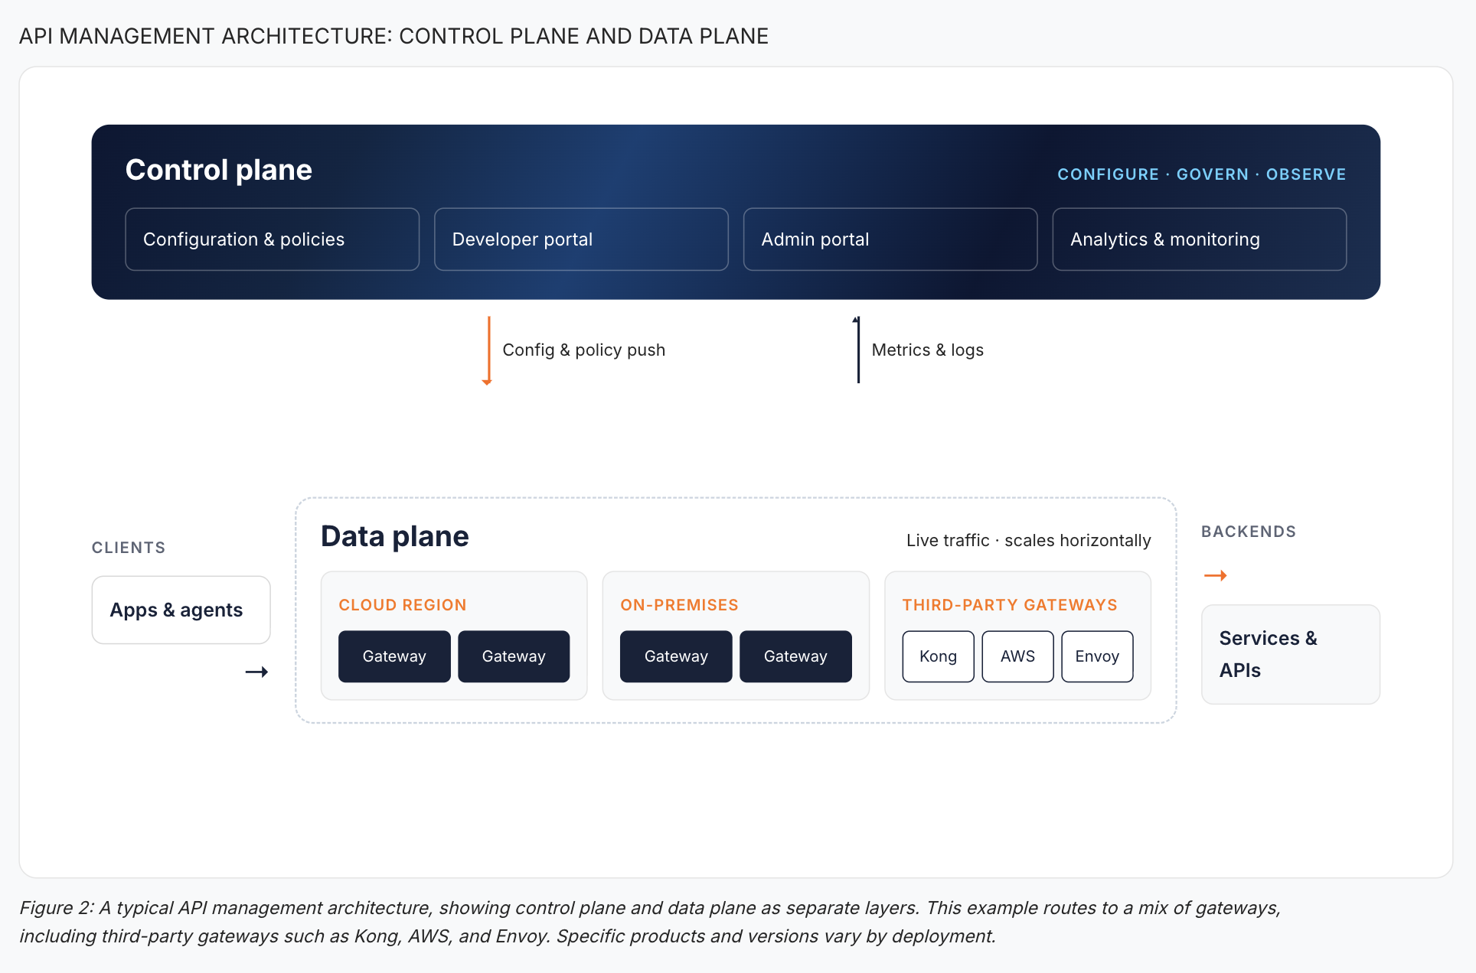Select first Gateway in Cloud Region
The image size is (1476, 973).
[x=394, y=656]
